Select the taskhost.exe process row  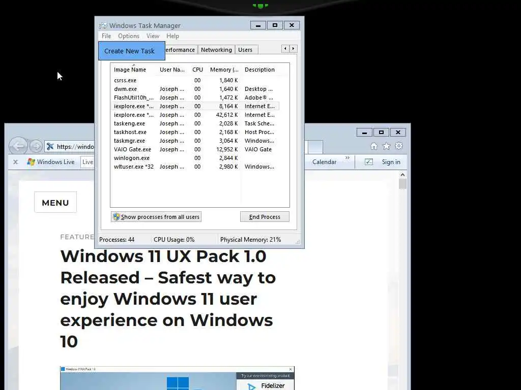[x=195, y=132]
